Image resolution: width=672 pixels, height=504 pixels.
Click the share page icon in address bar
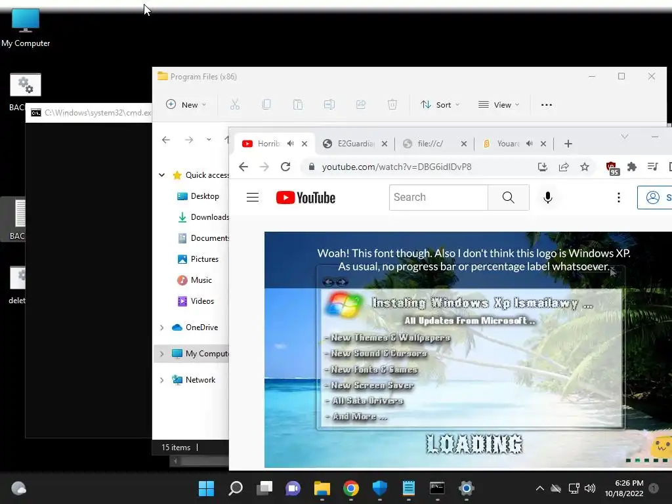(x=564, y=167)
